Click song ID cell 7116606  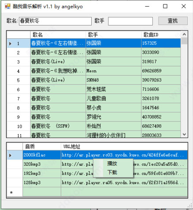pos(161,89)
